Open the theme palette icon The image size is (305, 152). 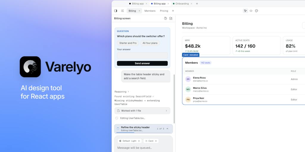(x=256, y=11)
